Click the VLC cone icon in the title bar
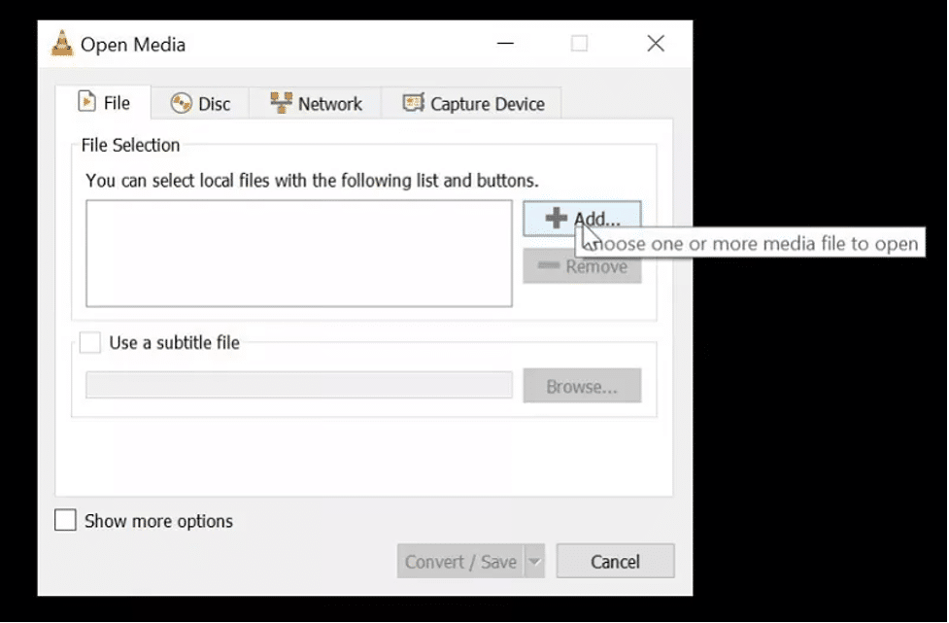Viewport: 949px width, 623px height. [x=60, y=44]
